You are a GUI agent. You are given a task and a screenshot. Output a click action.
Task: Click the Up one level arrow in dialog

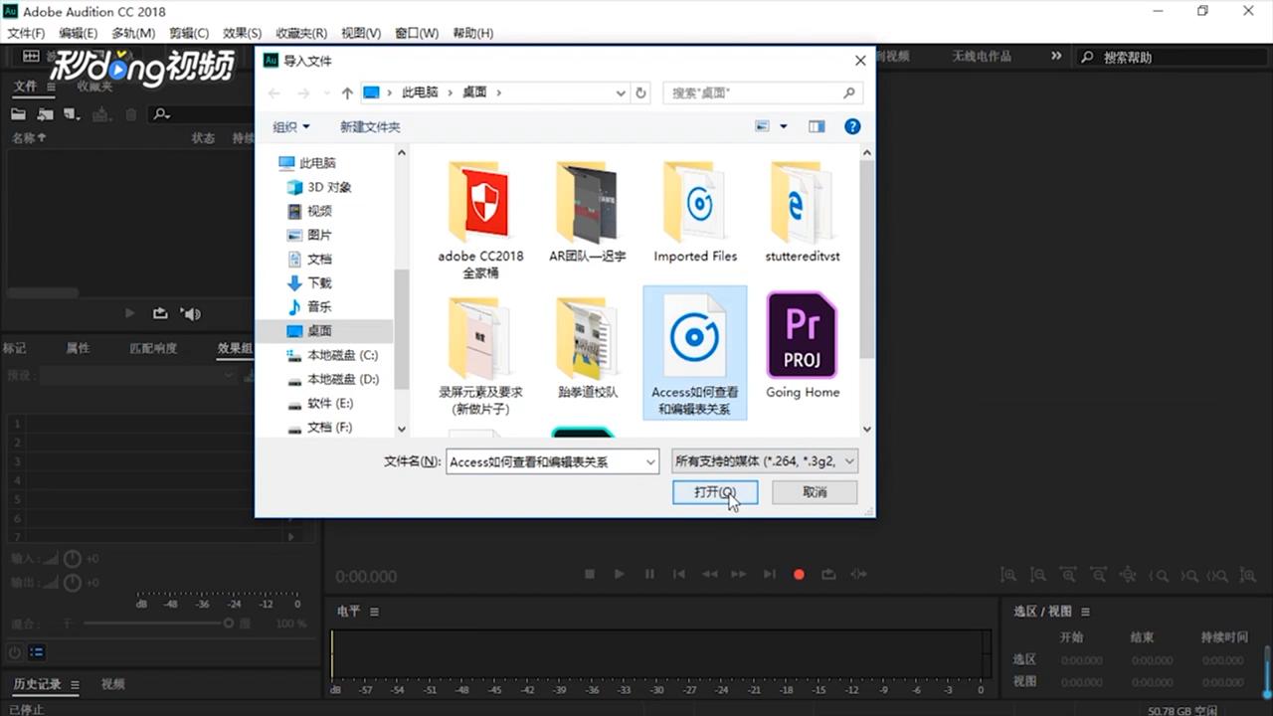347,92
